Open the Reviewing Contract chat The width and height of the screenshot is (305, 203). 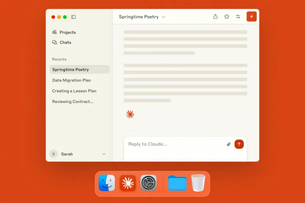click(72, 101)
